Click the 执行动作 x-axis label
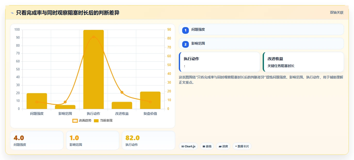The height and width of the screenshot is (160, 354). point(93,114)
